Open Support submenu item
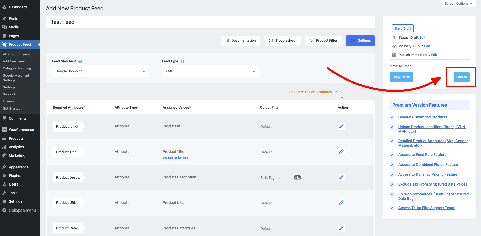 tap(9, 94)
